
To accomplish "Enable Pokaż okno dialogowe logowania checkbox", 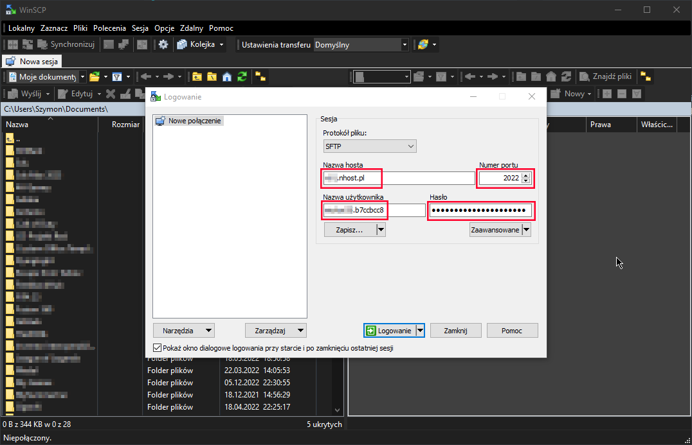I will click(157, 347).
